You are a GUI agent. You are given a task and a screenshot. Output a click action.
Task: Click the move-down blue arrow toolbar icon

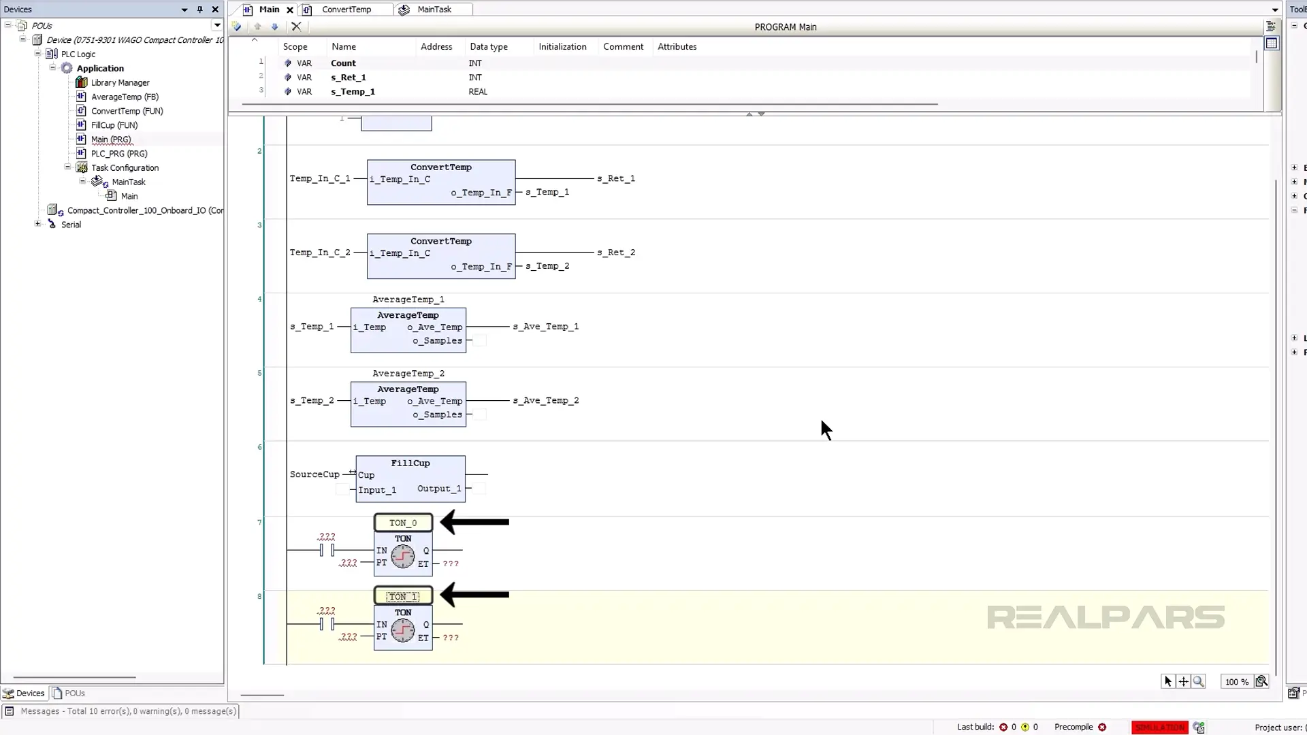[274, 27]
